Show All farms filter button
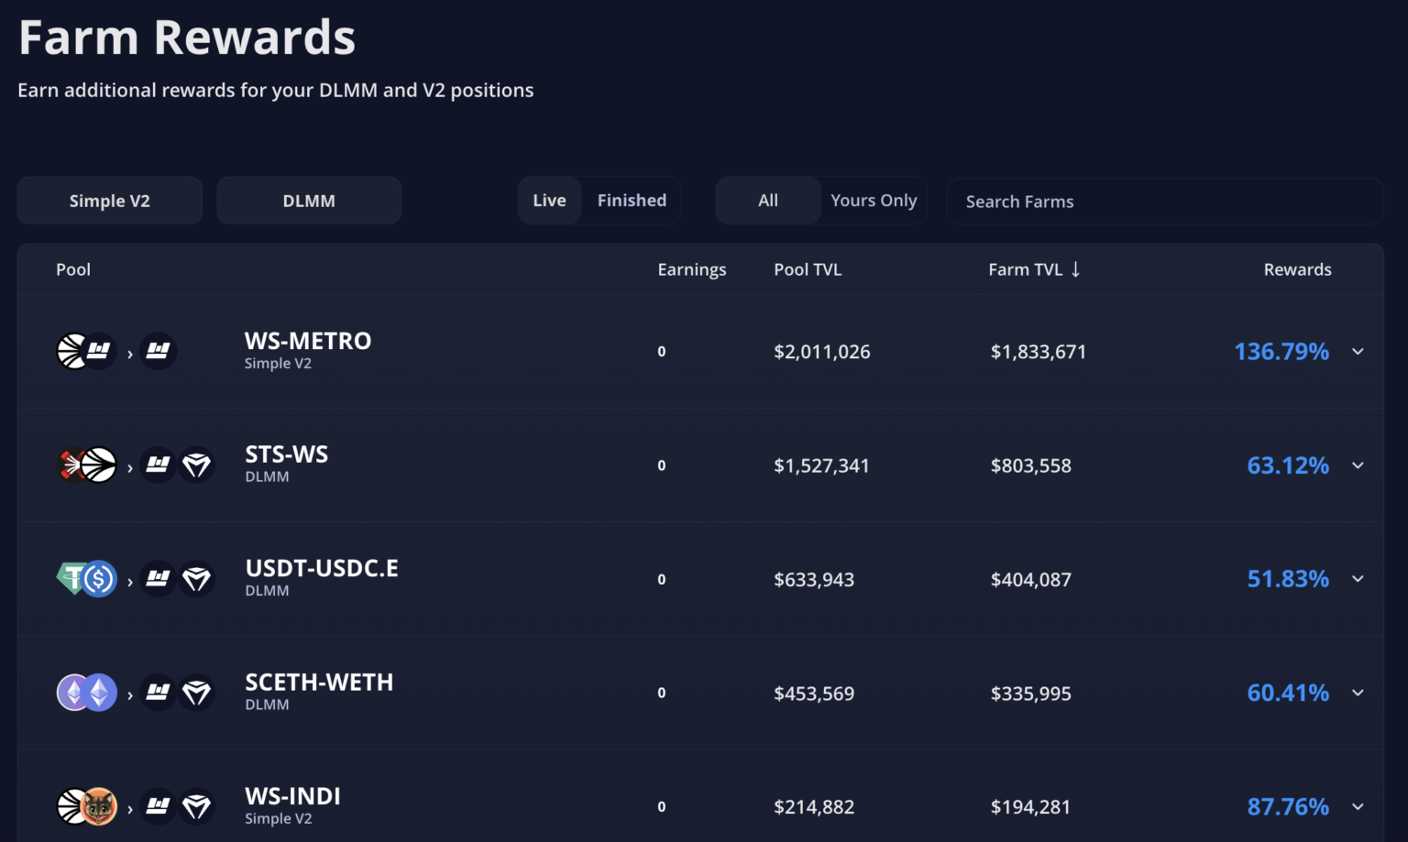Image resolution: width=1408 pixels, height=842 pixels. click(768, 201)
